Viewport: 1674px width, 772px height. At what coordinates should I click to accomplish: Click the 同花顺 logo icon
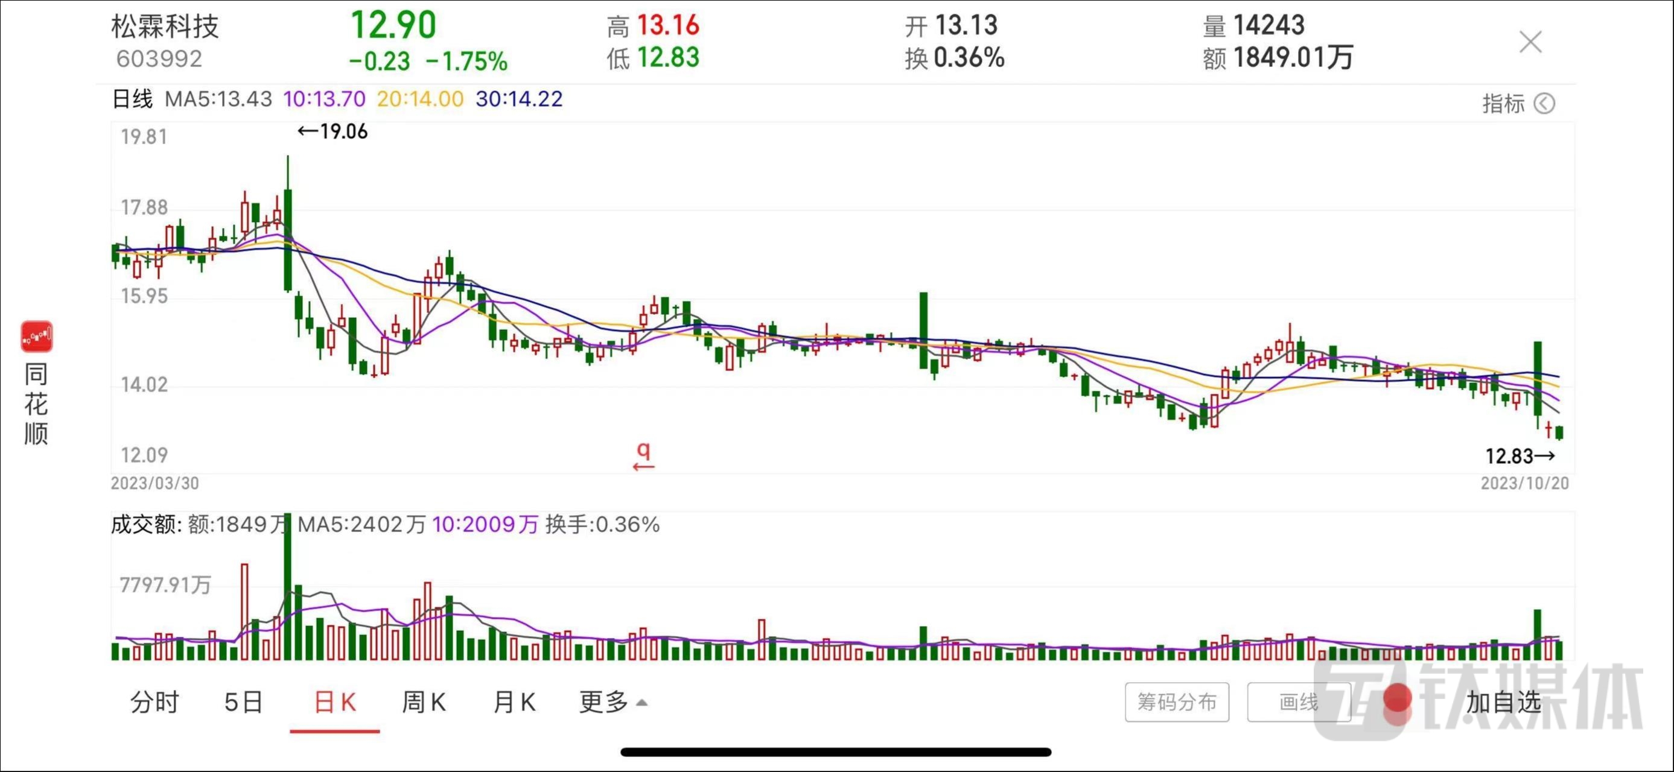36,337
